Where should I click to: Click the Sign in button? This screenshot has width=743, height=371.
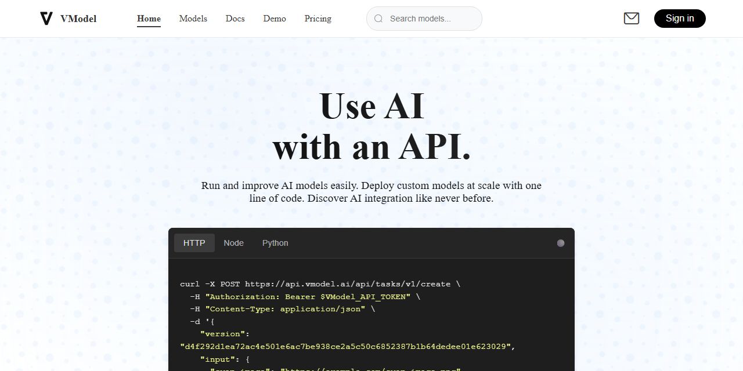(x=680, y=19)
